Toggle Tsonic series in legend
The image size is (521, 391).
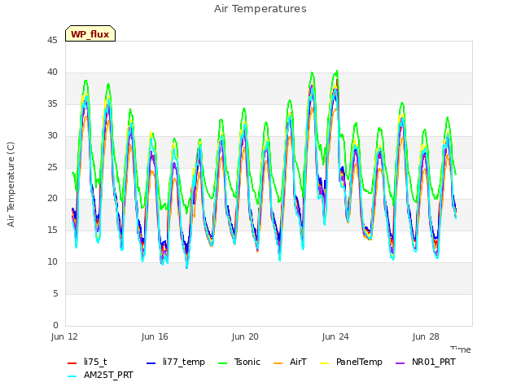[x=239, y=362]
